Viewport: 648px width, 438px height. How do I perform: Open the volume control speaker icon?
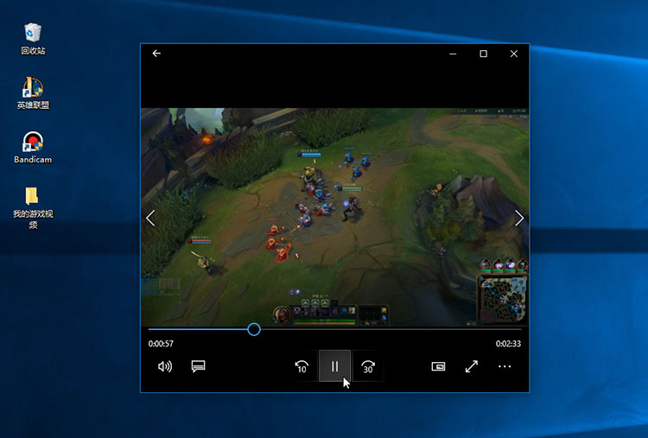165,366
